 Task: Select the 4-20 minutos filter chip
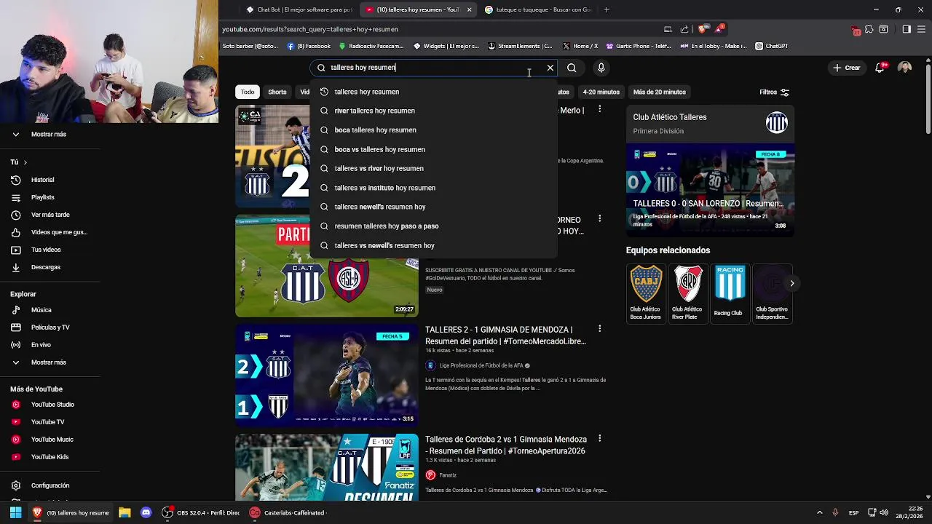601,92
